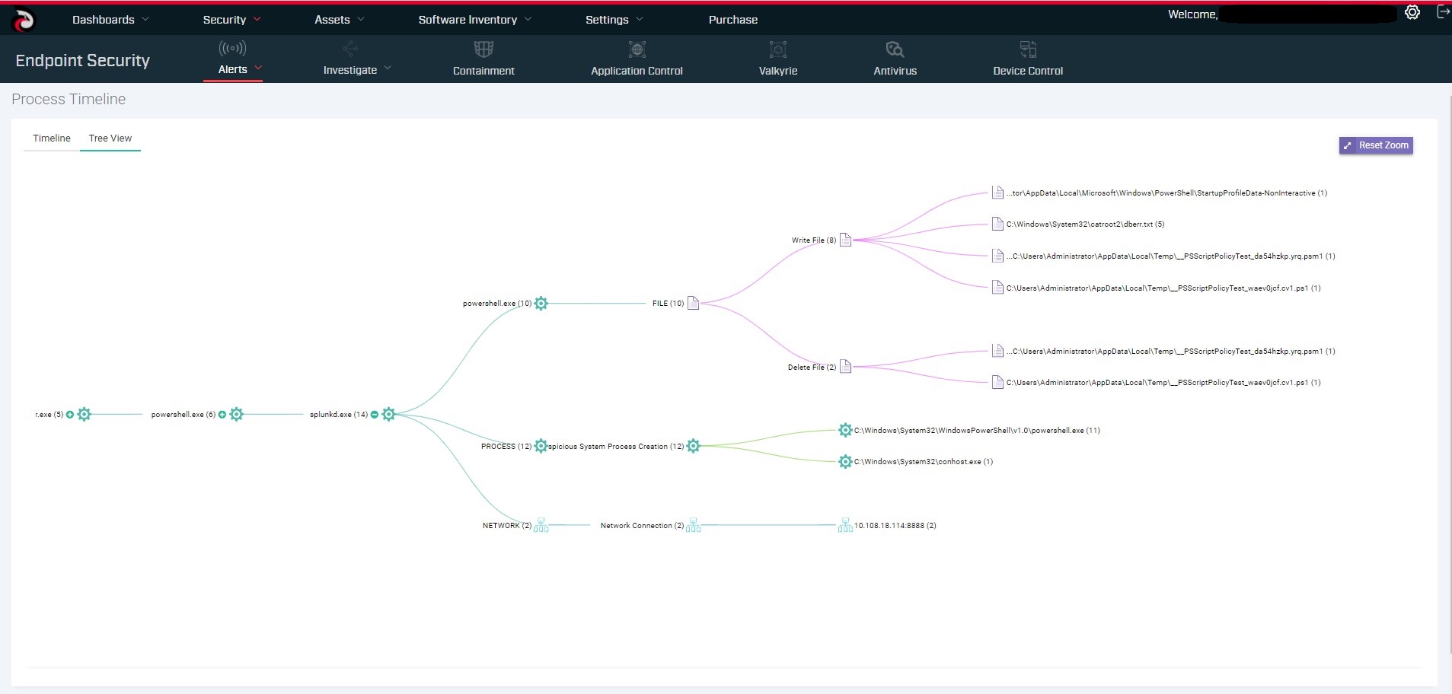Select the C:\Windows\System32\catroot2\dberr.txt (5) label
The image size is (1452, 694).
click(x=1085, y=224)
